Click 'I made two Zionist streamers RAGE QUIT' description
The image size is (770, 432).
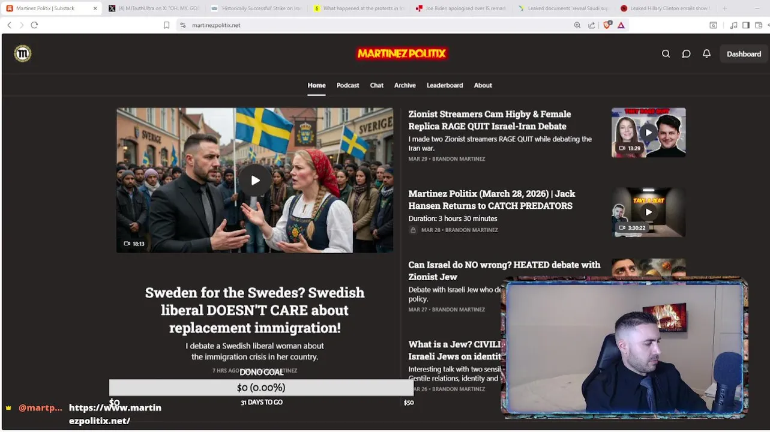point(500,143)
